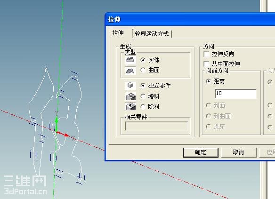
Task: Switch to the 拉伸 tab
Action: [x=121, y=33]
